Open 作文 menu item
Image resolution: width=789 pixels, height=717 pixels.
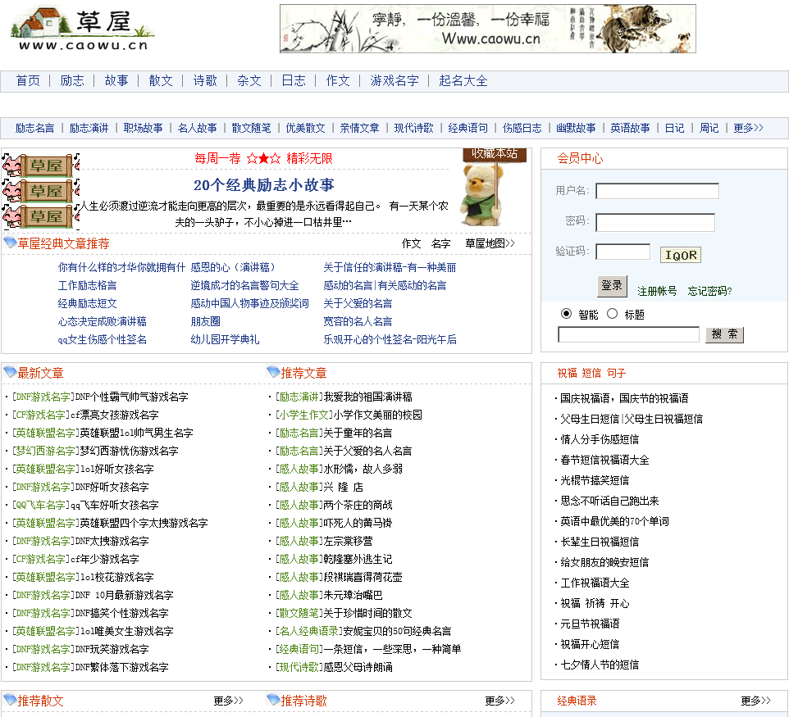click(x=338, y=81)
